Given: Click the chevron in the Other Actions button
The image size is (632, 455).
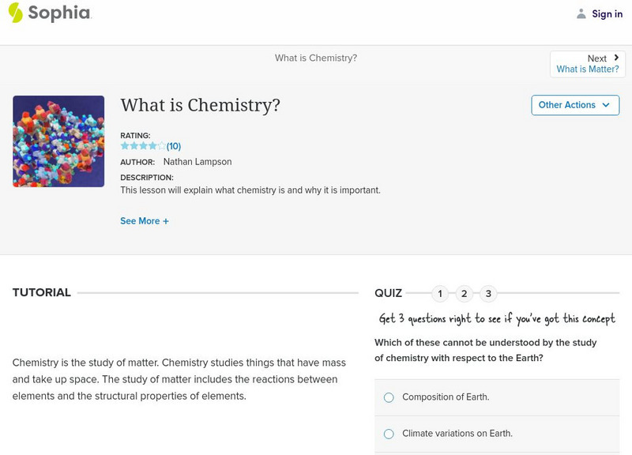Looking at the screenshot, I should (606, 105).
